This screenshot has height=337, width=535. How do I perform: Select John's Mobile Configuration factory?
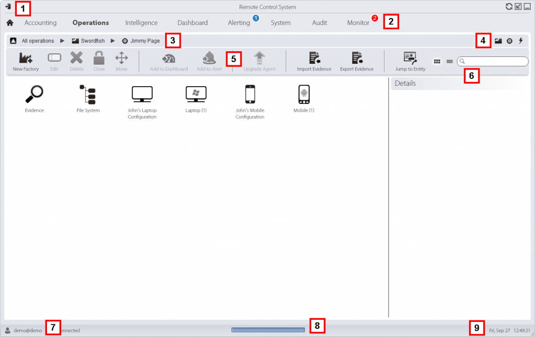(250, 95)
